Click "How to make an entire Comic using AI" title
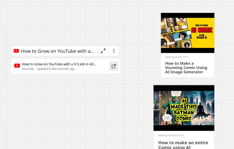 click(183, 145)
